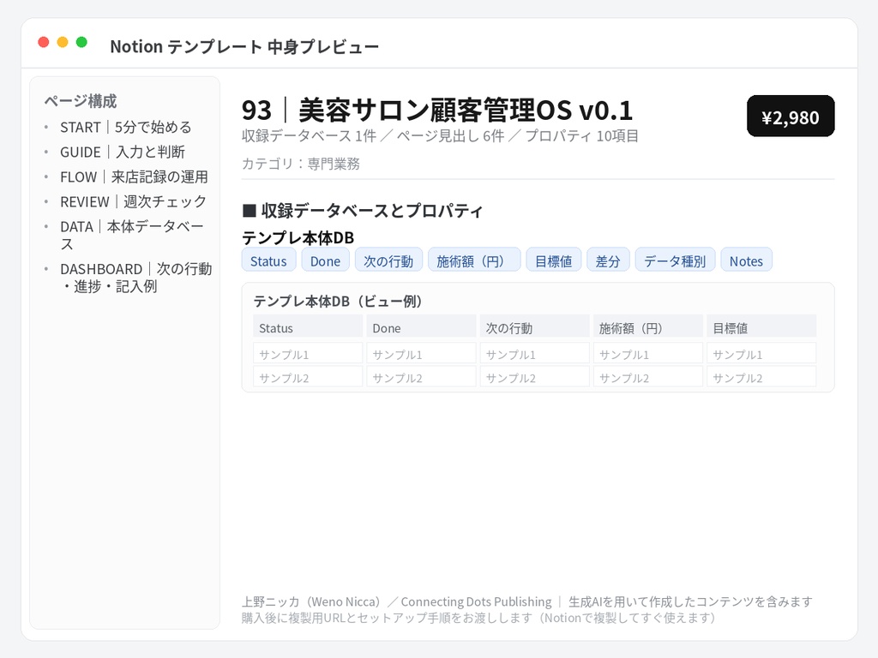Select the 差分 property chip
Screen dimensions: 878x658
tap(608, 260)
